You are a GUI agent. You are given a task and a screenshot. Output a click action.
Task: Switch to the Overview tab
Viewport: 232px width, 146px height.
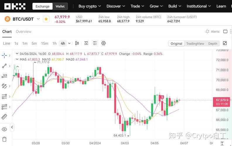point(23,32)
